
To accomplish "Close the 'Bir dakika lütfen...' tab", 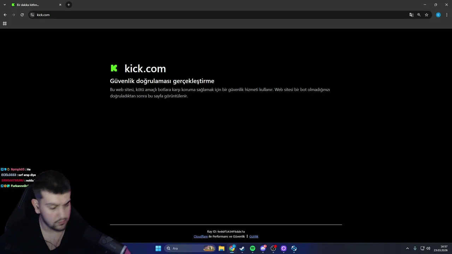I will [x=60, y=5].
